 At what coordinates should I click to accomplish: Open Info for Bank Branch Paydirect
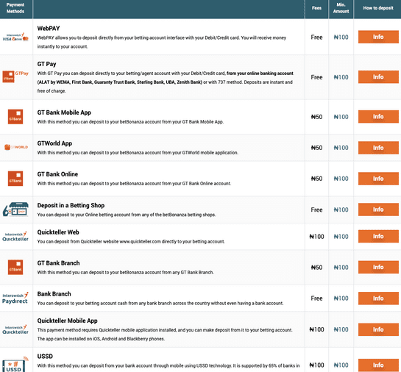(378, 298)
